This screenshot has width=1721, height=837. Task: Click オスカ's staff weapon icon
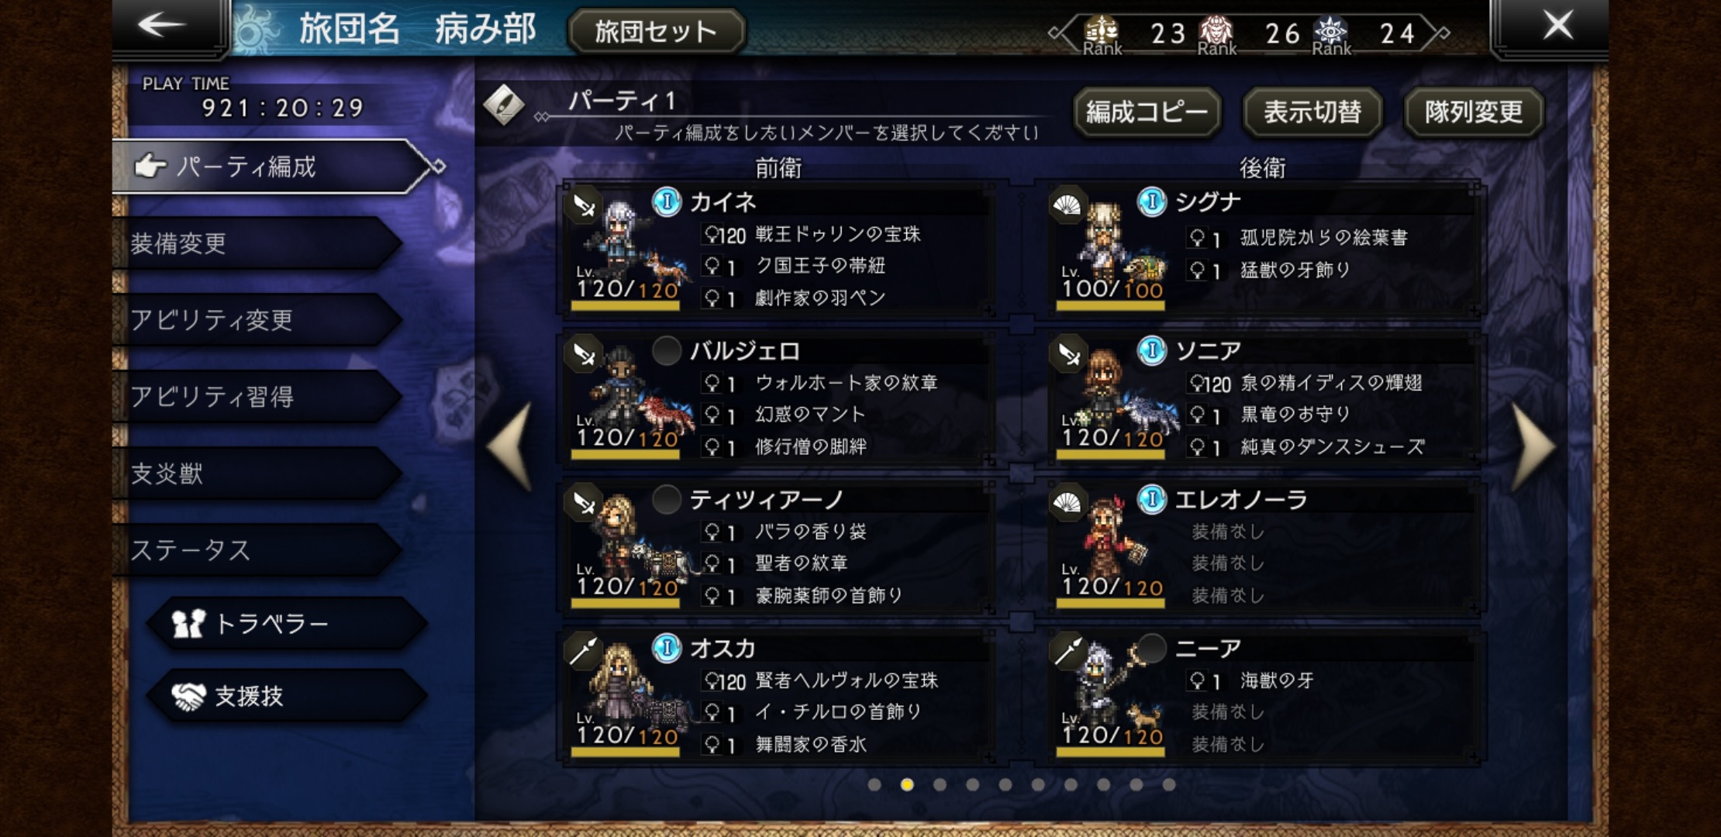584,652
